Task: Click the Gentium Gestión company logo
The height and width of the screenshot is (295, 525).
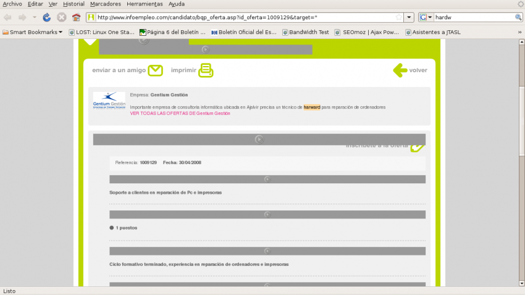Action: 109,101
